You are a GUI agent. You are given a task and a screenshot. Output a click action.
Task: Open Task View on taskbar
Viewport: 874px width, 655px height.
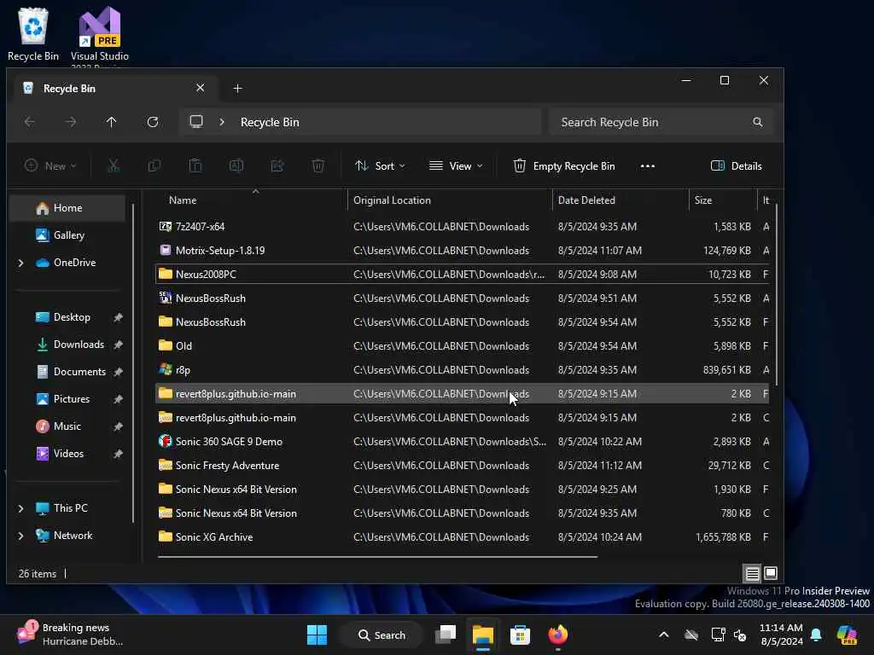click(446, 635)
